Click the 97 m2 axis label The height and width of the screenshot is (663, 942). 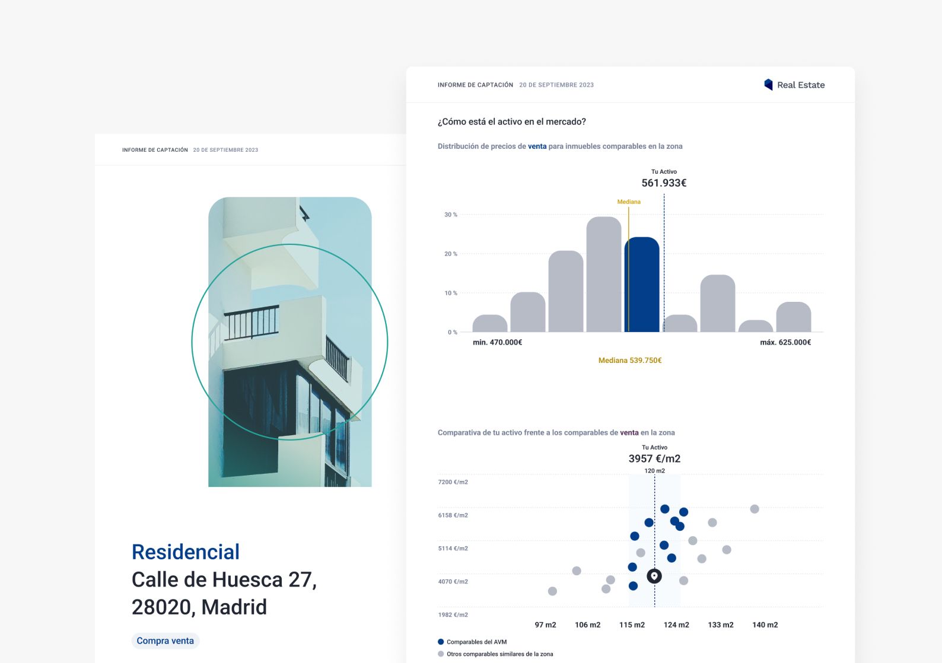point(545,625)
